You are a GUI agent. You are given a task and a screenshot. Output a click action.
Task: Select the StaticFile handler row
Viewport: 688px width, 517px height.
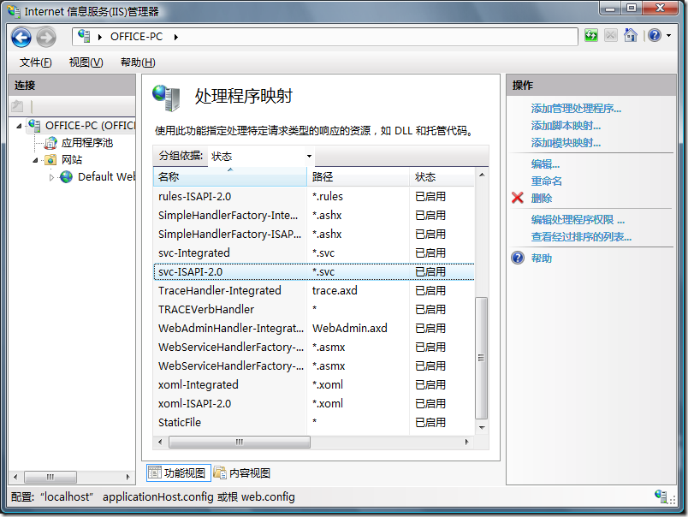click(180, 422)
